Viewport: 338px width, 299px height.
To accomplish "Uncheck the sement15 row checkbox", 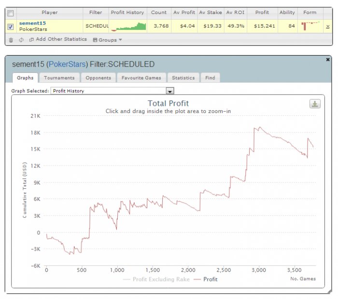I will (10, 27).
